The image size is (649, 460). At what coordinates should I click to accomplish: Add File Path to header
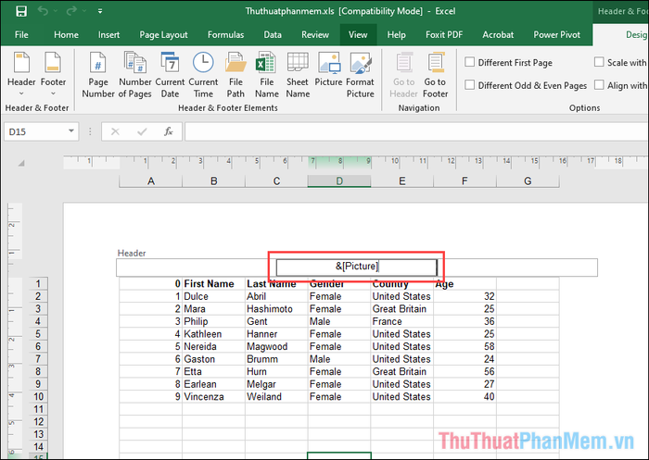[x=236, y=73]
